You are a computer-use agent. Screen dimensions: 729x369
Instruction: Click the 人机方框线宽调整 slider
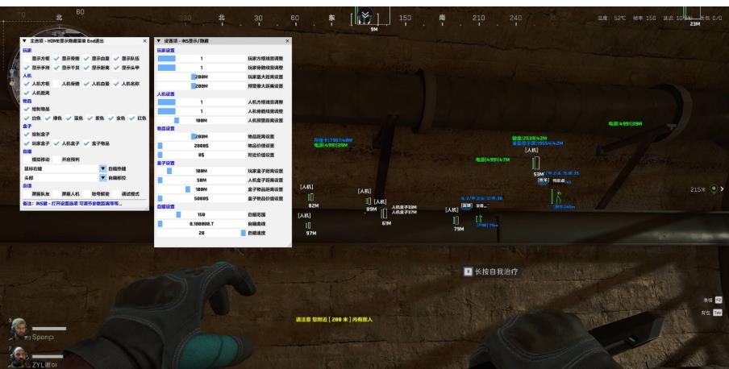coord(202,102)
